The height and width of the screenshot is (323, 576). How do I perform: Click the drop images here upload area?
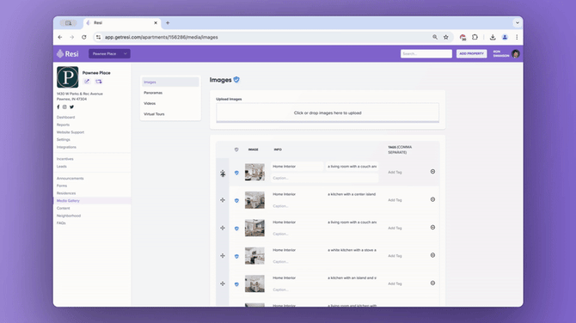(x=328, y=113)
